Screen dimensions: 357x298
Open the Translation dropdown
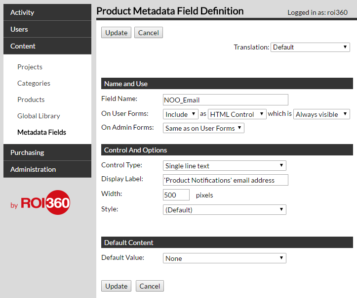(x=310, y=47)
